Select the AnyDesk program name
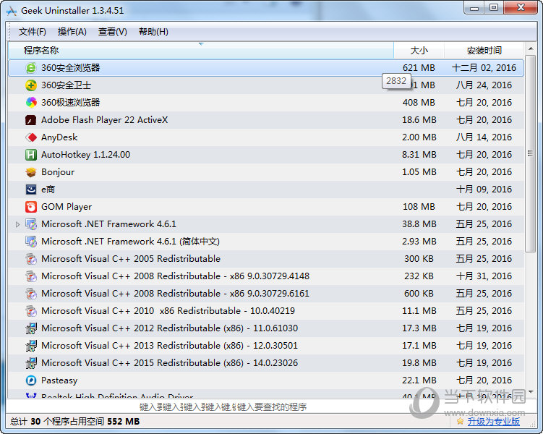The height and width of the screenshot is (434, 543). 59,137
